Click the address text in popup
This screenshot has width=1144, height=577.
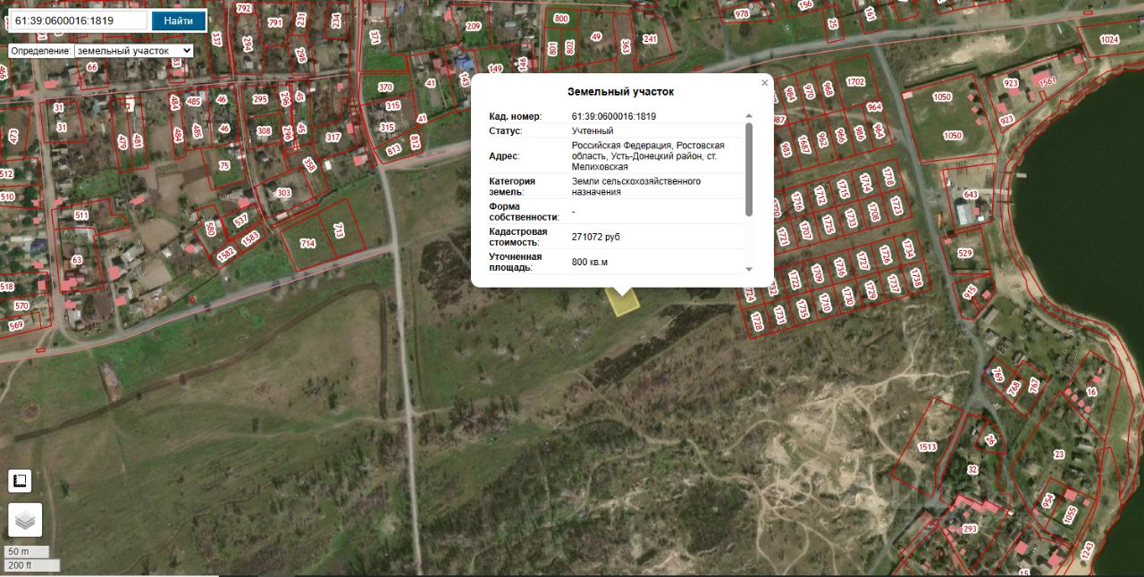648,155
